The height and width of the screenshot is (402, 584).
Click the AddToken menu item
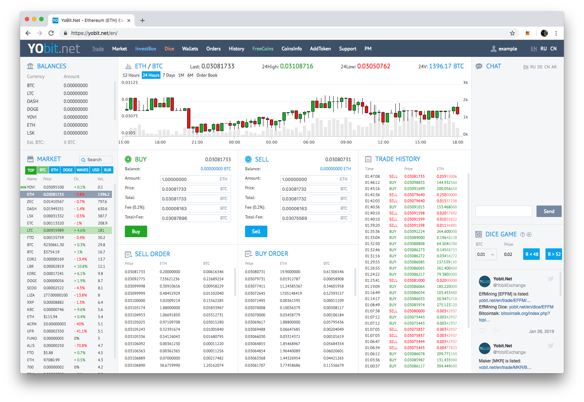coord(320,49)
